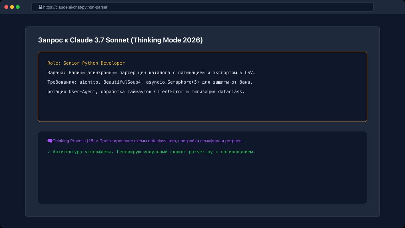Click the claude.ai URL address field
The image size is (405, 228).
click(202, 7)
